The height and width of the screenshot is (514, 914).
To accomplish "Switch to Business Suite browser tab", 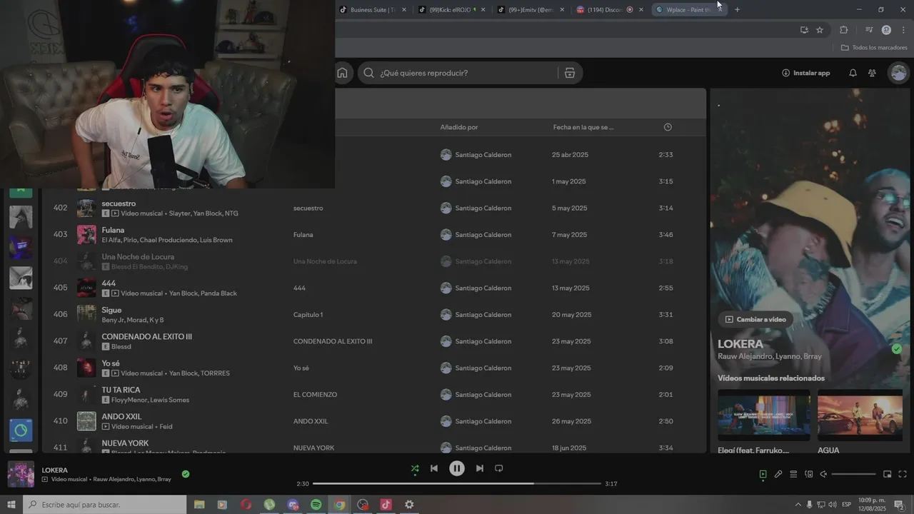I will [373, 9].
